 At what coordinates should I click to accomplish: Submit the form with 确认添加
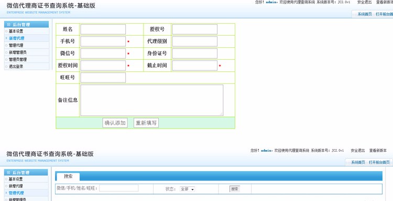pyautogui.click(x=115, y=123)
